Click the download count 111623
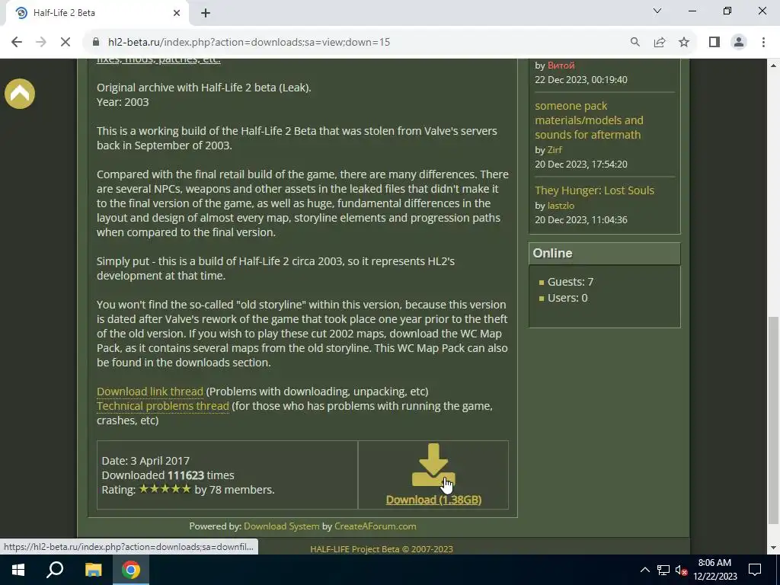The height and width of the screenshot is (585, 780). 186,475
